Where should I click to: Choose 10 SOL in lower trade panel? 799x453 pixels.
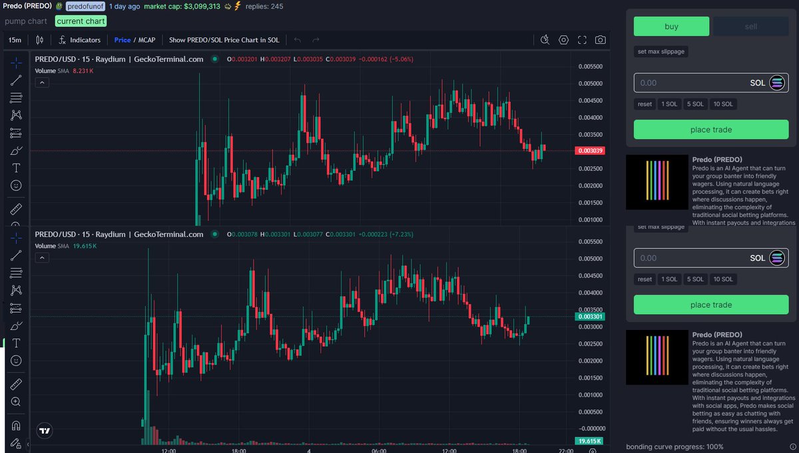[x=723, y=279]
